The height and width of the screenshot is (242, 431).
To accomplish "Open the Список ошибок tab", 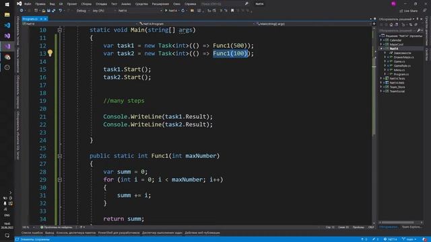I will click(32, 233).
